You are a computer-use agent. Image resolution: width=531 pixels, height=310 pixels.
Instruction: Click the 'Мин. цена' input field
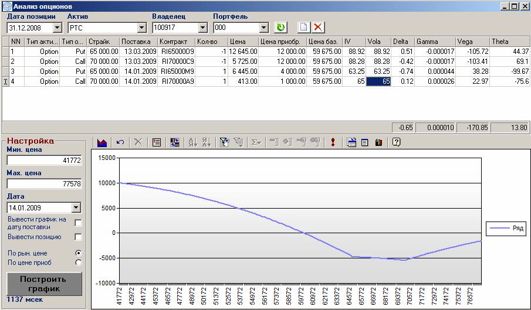click(44, 160)
